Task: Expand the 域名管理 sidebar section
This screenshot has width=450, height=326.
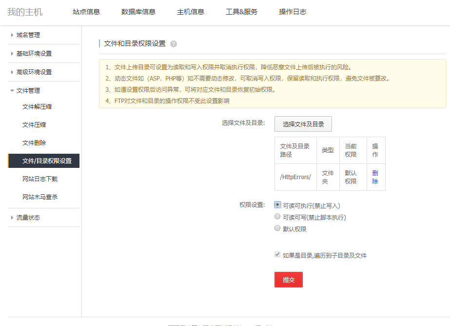Action: 28,35
